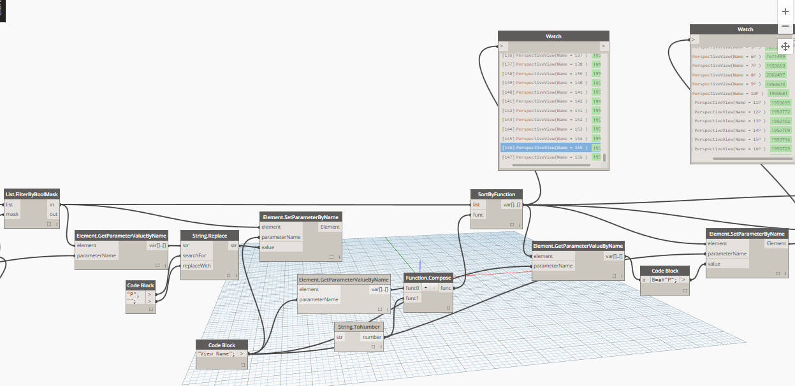Click the plus button on Function.Compose

(x=426, y=288)
